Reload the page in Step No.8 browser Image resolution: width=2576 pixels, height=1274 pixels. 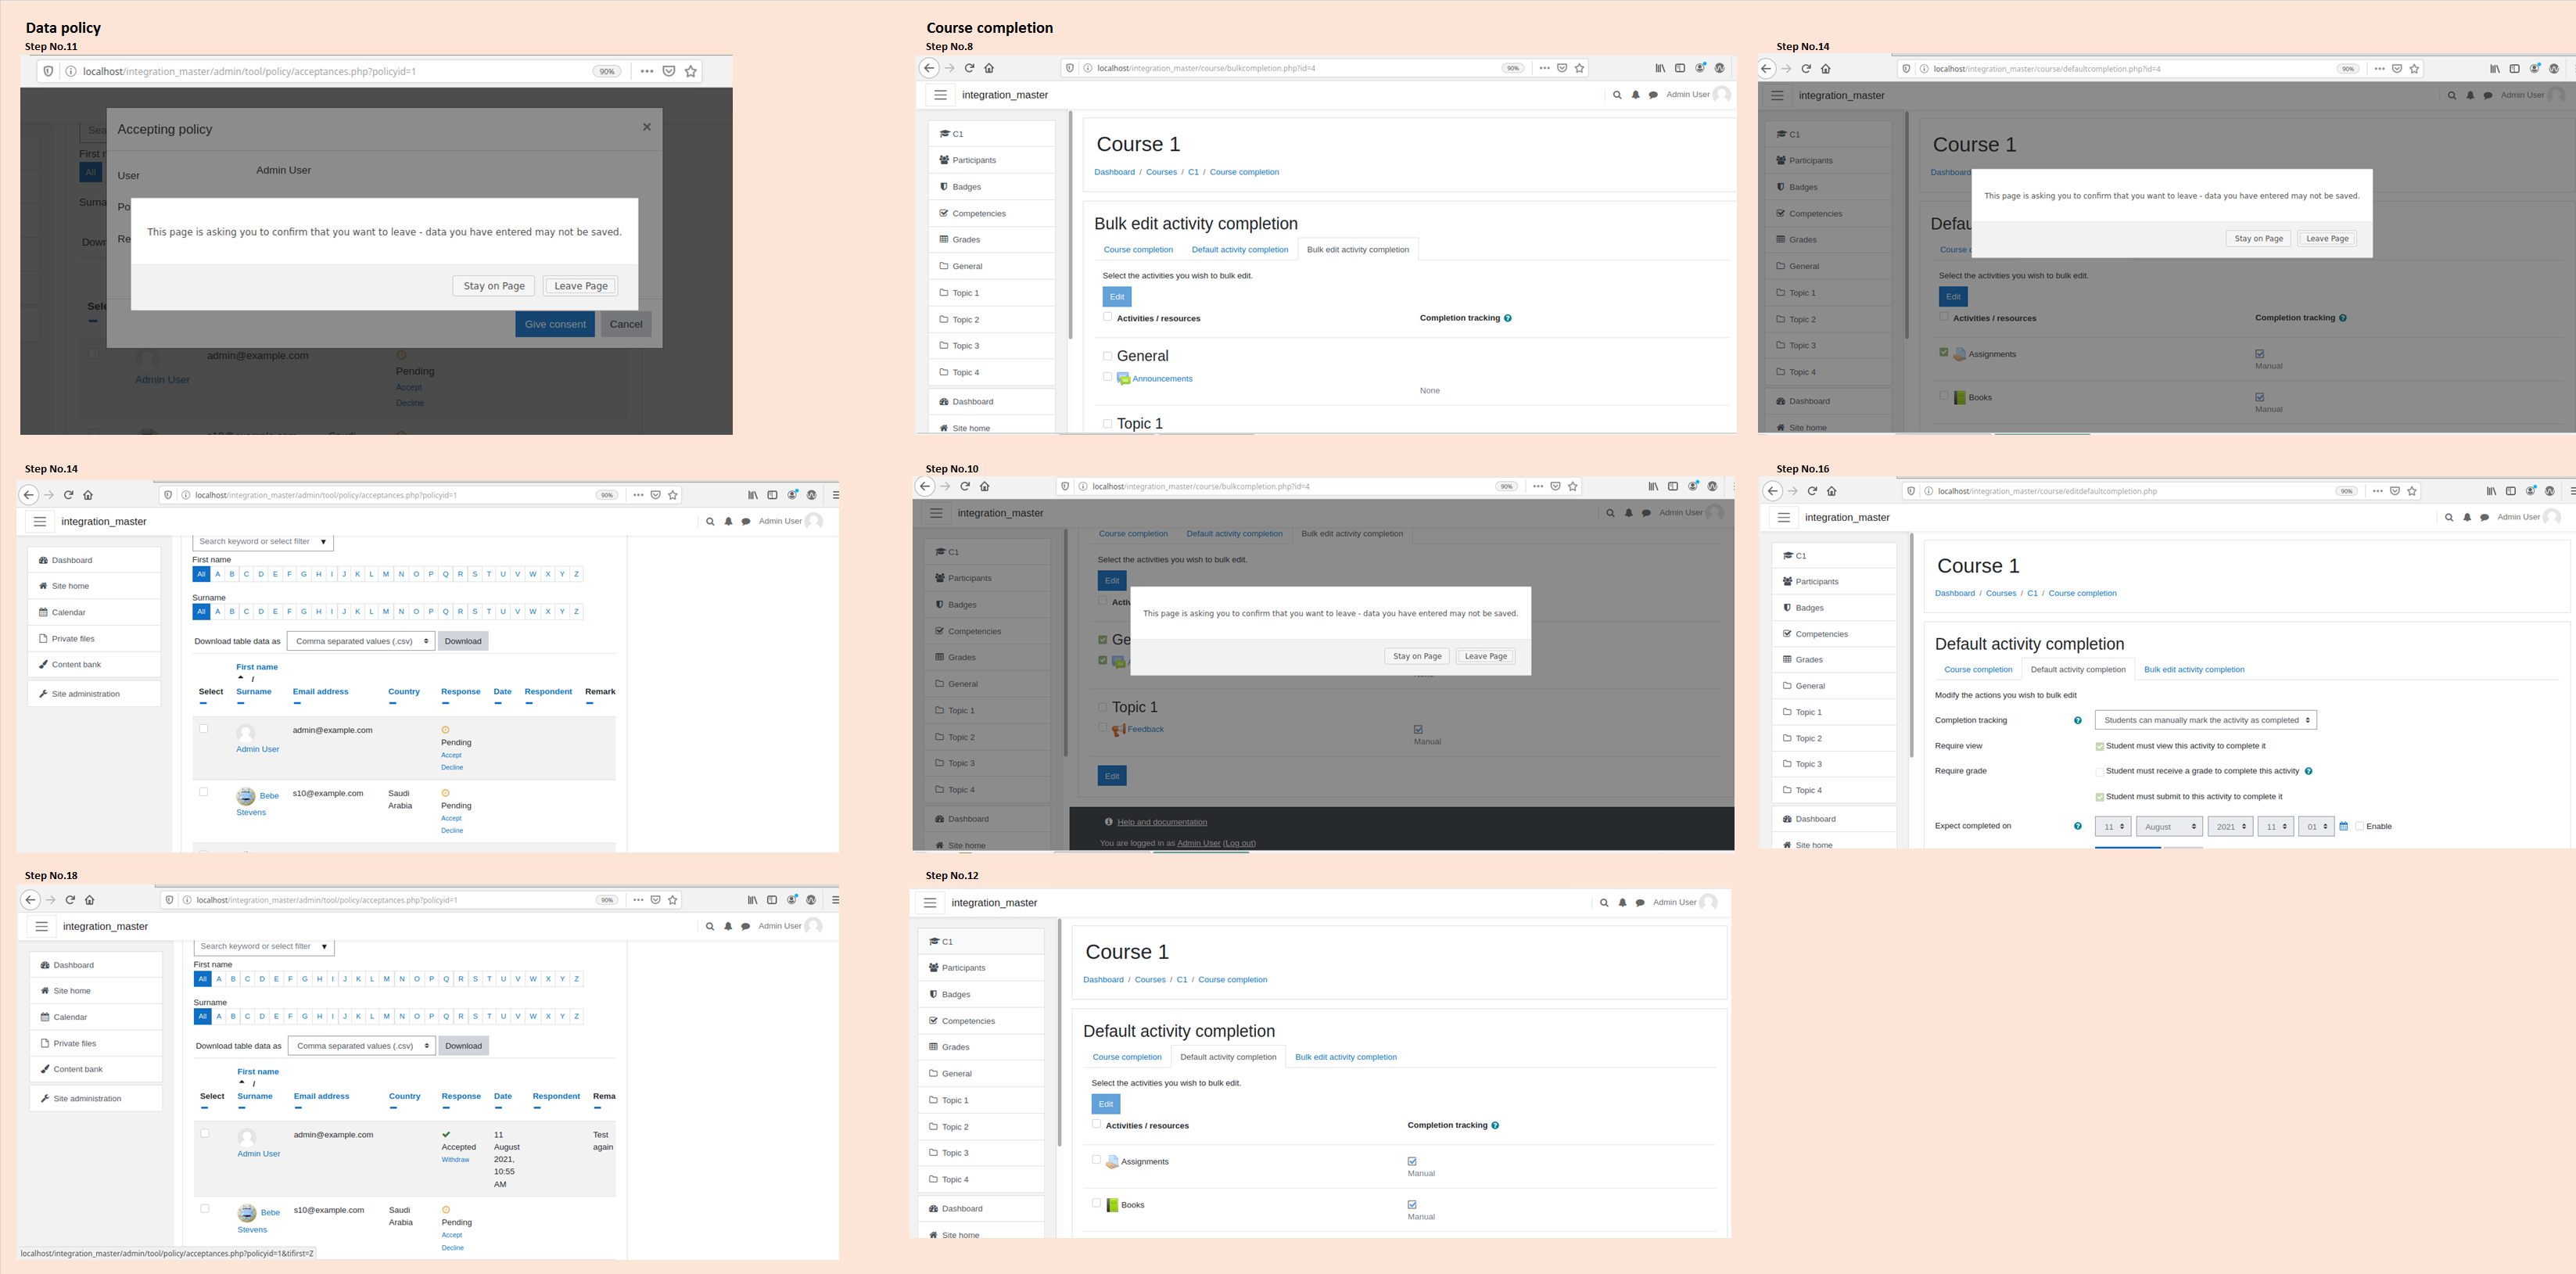click(x=969, y=68)
